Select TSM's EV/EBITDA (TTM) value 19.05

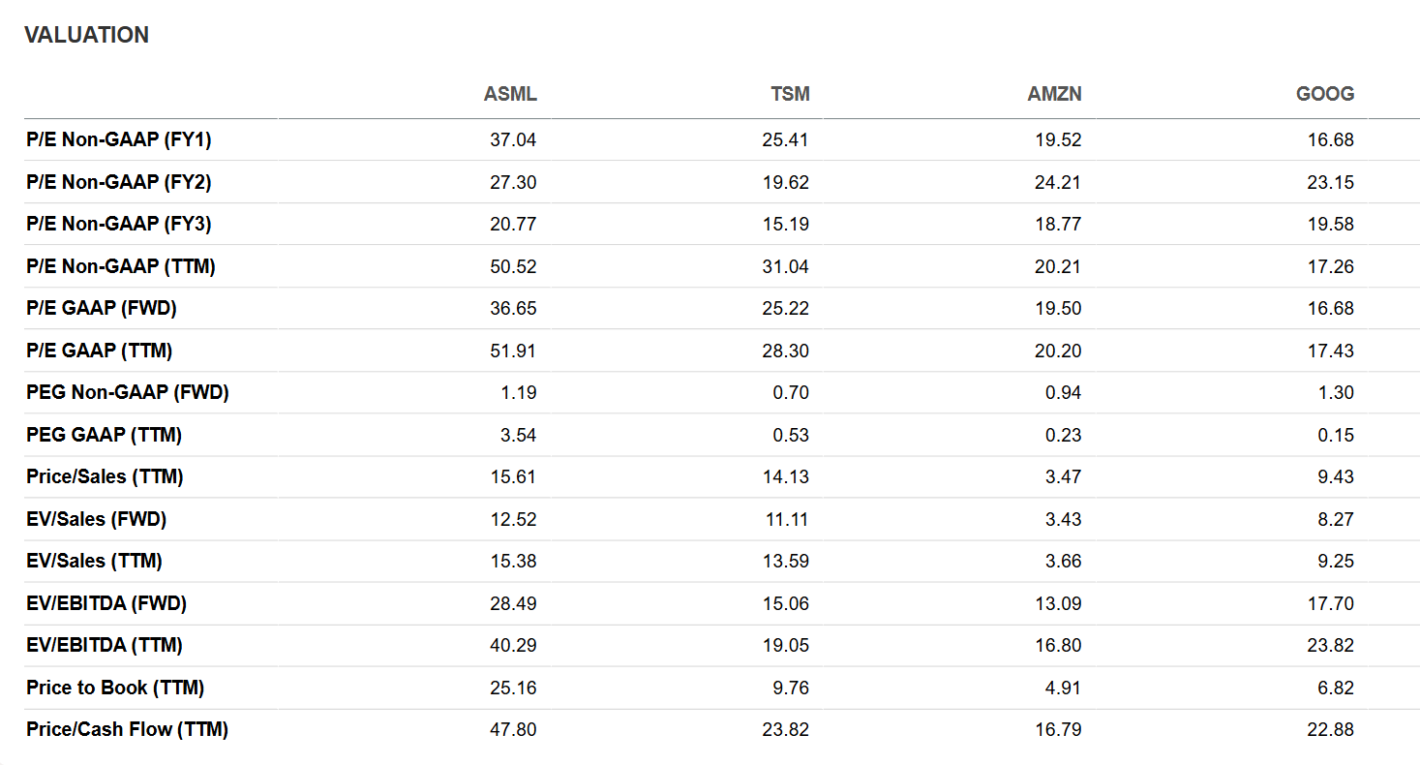(786, 645)
